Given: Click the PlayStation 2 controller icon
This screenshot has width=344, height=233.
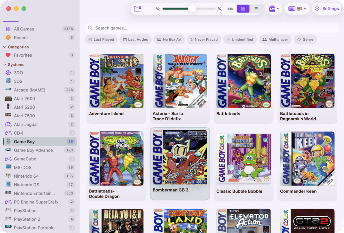Looking at the screenshot, I should (x=8, y=218).
